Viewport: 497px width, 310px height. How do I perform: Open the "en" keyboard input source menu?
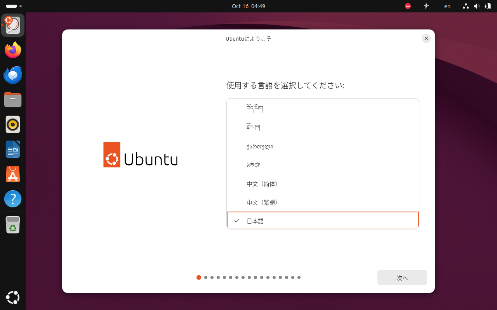(x=447, y=6)
